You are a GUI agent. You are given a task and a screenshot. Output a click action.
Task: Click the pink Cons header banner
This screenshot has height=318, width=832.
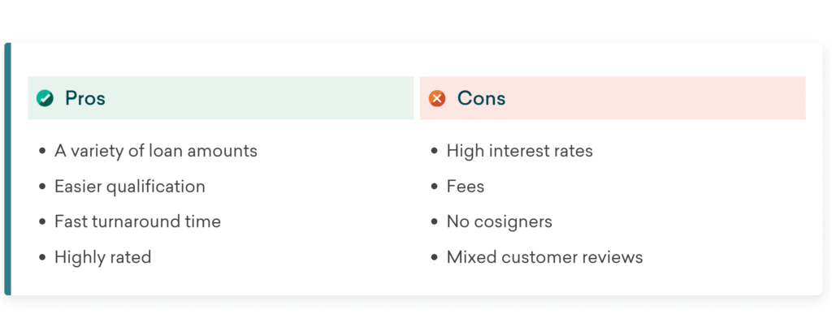(613, 98)
